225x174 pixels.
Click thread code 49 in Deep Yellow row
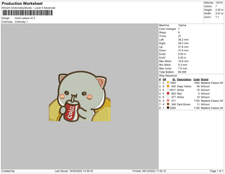[198, 86]
